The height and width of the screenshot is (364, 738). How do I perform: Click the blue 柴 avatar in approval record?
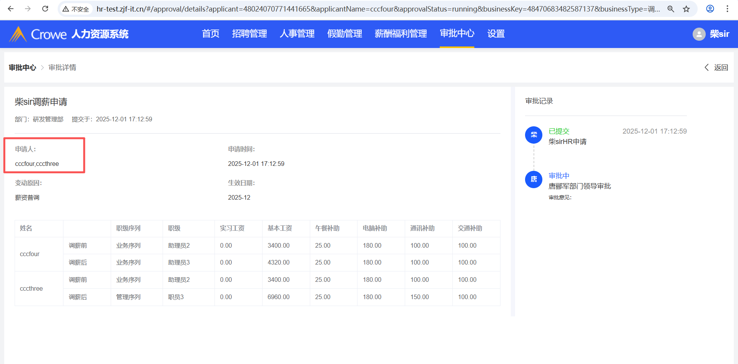tap(534, 135)
